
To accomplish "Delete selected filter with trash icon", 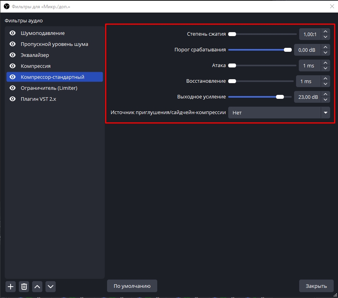I will (x=24, y=287).
